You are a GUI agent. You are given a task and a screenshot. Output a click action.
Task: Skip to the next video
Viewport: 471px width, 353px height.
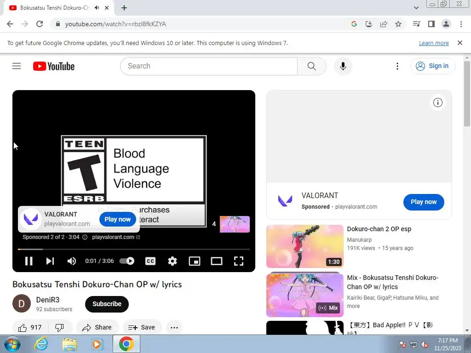point(50,261)
